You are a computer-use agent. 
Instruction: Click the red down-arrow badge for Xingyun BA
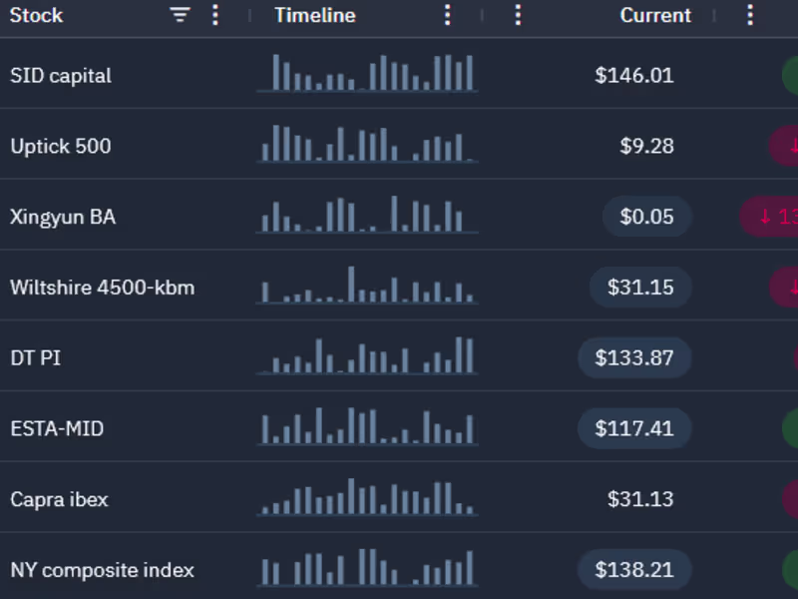tap(770, 217)
